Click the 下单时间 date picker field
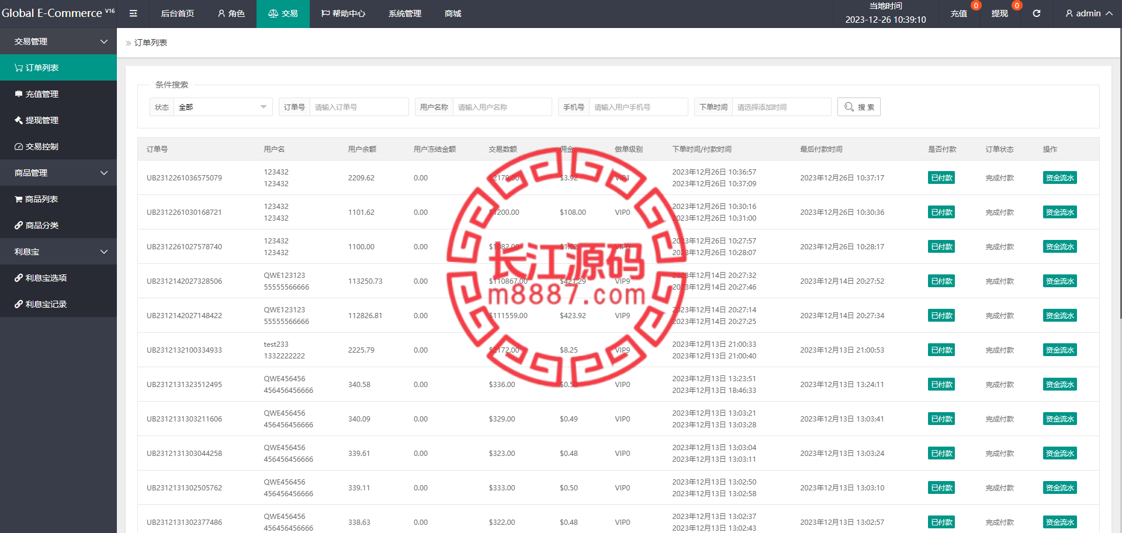This screenshot has width=1122, height=533. (x=781, y=107)
